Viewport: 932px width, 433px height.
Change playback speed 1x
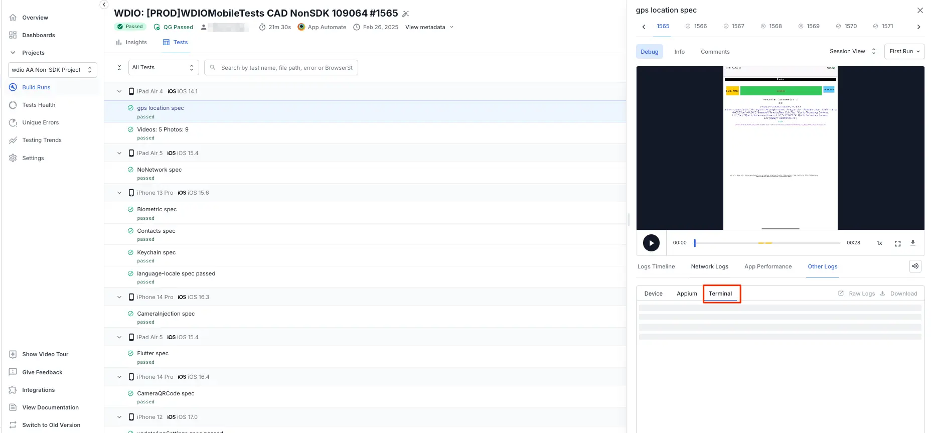pos(879,243)
